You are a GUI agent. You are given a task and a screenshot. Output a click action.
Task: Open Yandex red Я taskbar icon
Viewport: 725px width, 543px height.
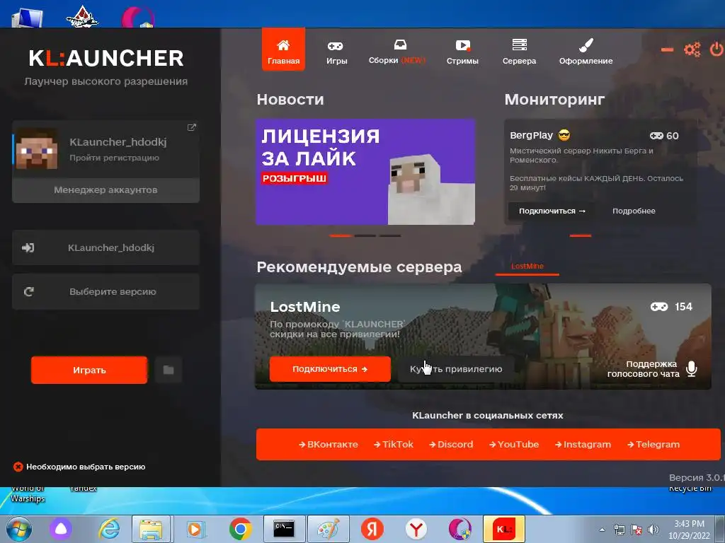(x=372, y=529)
